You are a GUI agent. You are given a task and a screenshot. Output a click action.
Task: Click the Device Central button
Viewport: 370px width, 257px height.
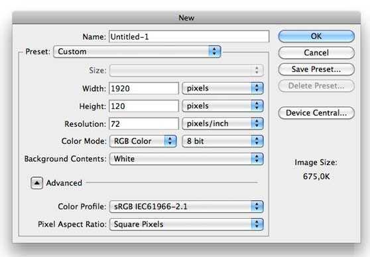click(316, 113)
